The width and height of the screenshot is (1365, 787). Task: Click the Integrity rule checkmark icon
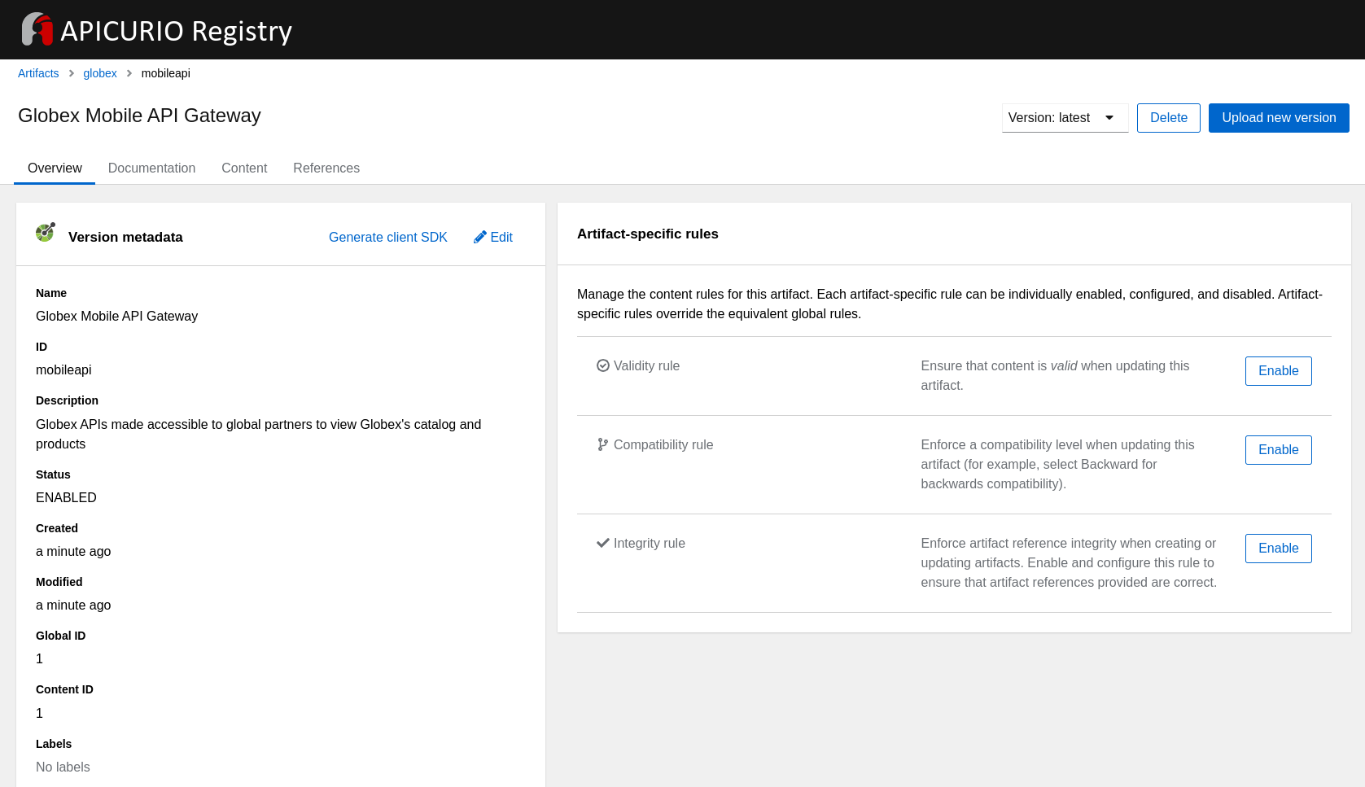[603, 543]
